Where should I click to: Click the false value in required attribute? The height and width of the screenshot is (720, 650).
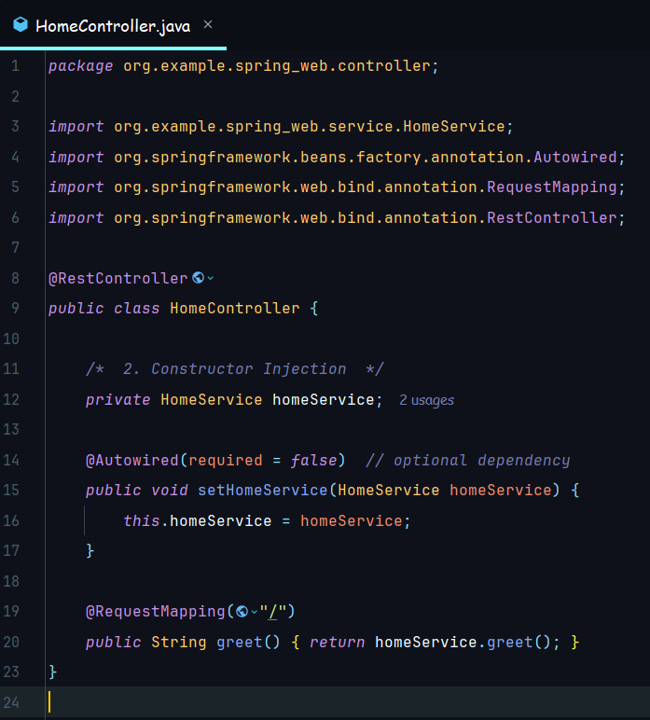pyautogui.click(x=314, y=460)
